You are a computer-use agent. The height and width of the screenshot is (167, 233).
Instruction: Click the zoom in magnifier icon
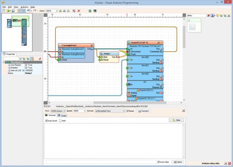(x=60, y=11)
